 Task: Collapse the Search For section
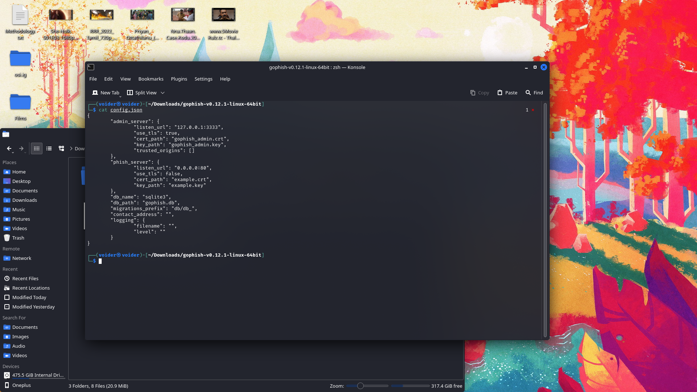[x=14, y=318]
